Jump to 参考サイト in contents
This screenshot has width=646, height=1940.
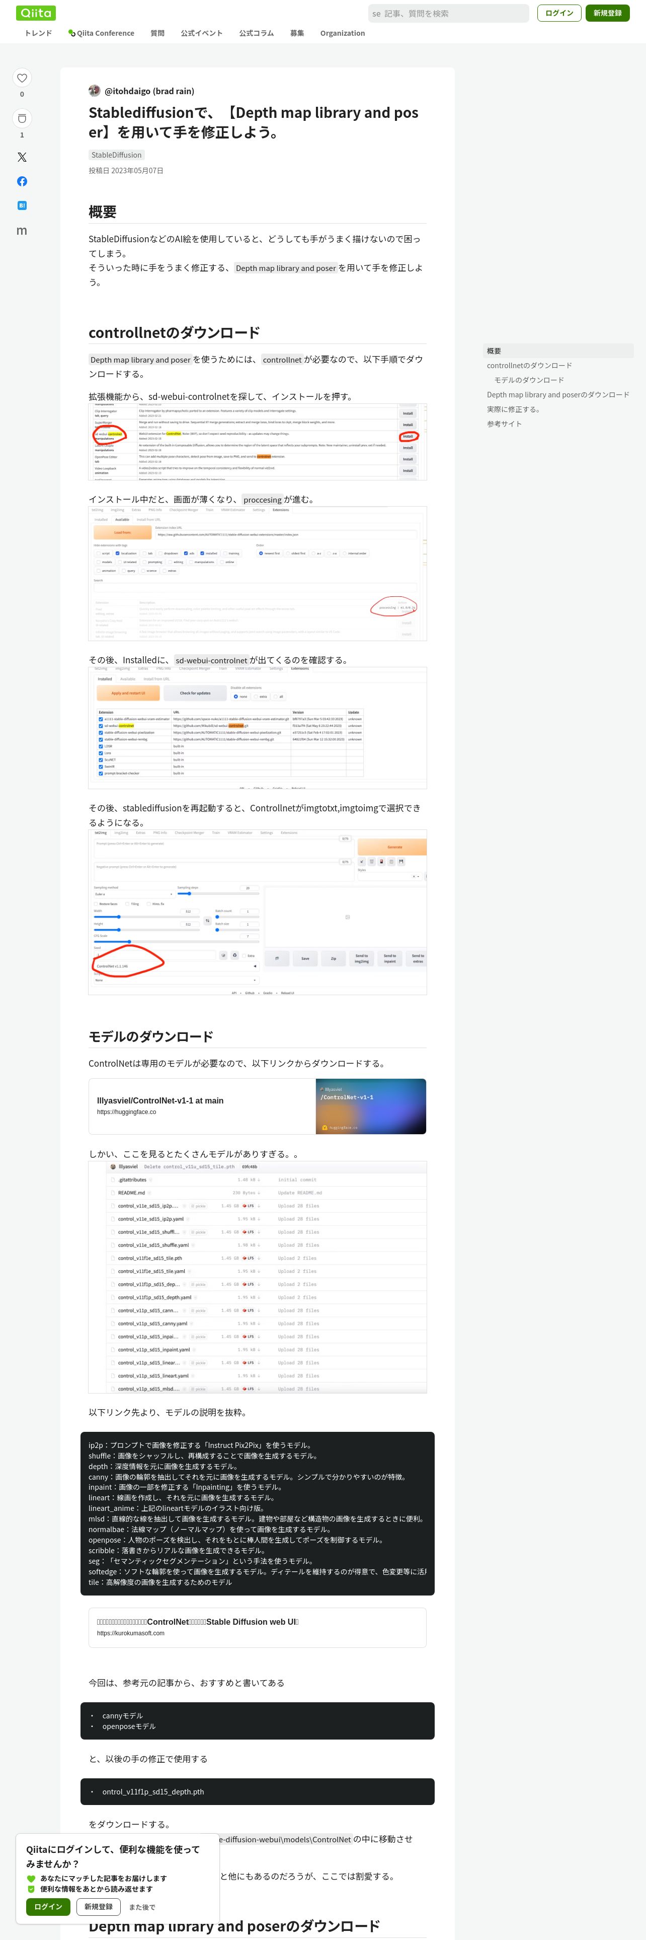pyautogui.click(x=504, y=424)
